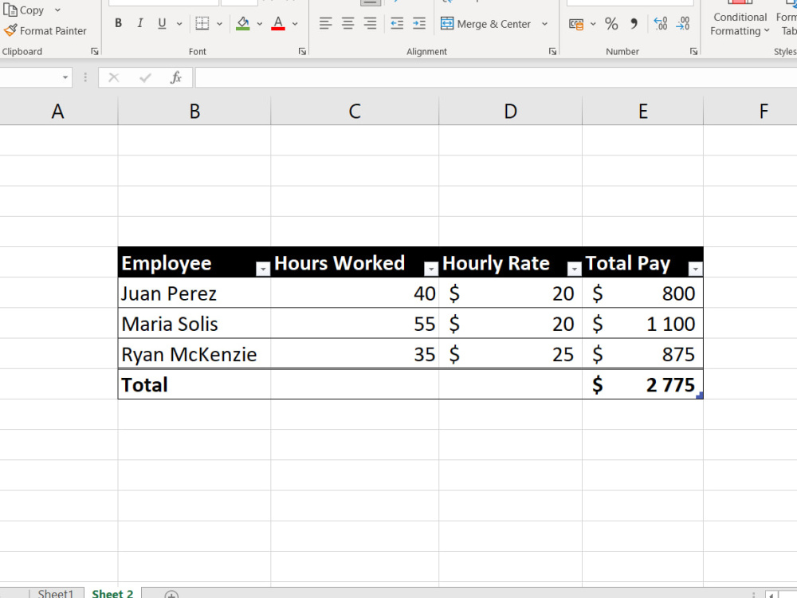Select column E header

coord(643,111)
